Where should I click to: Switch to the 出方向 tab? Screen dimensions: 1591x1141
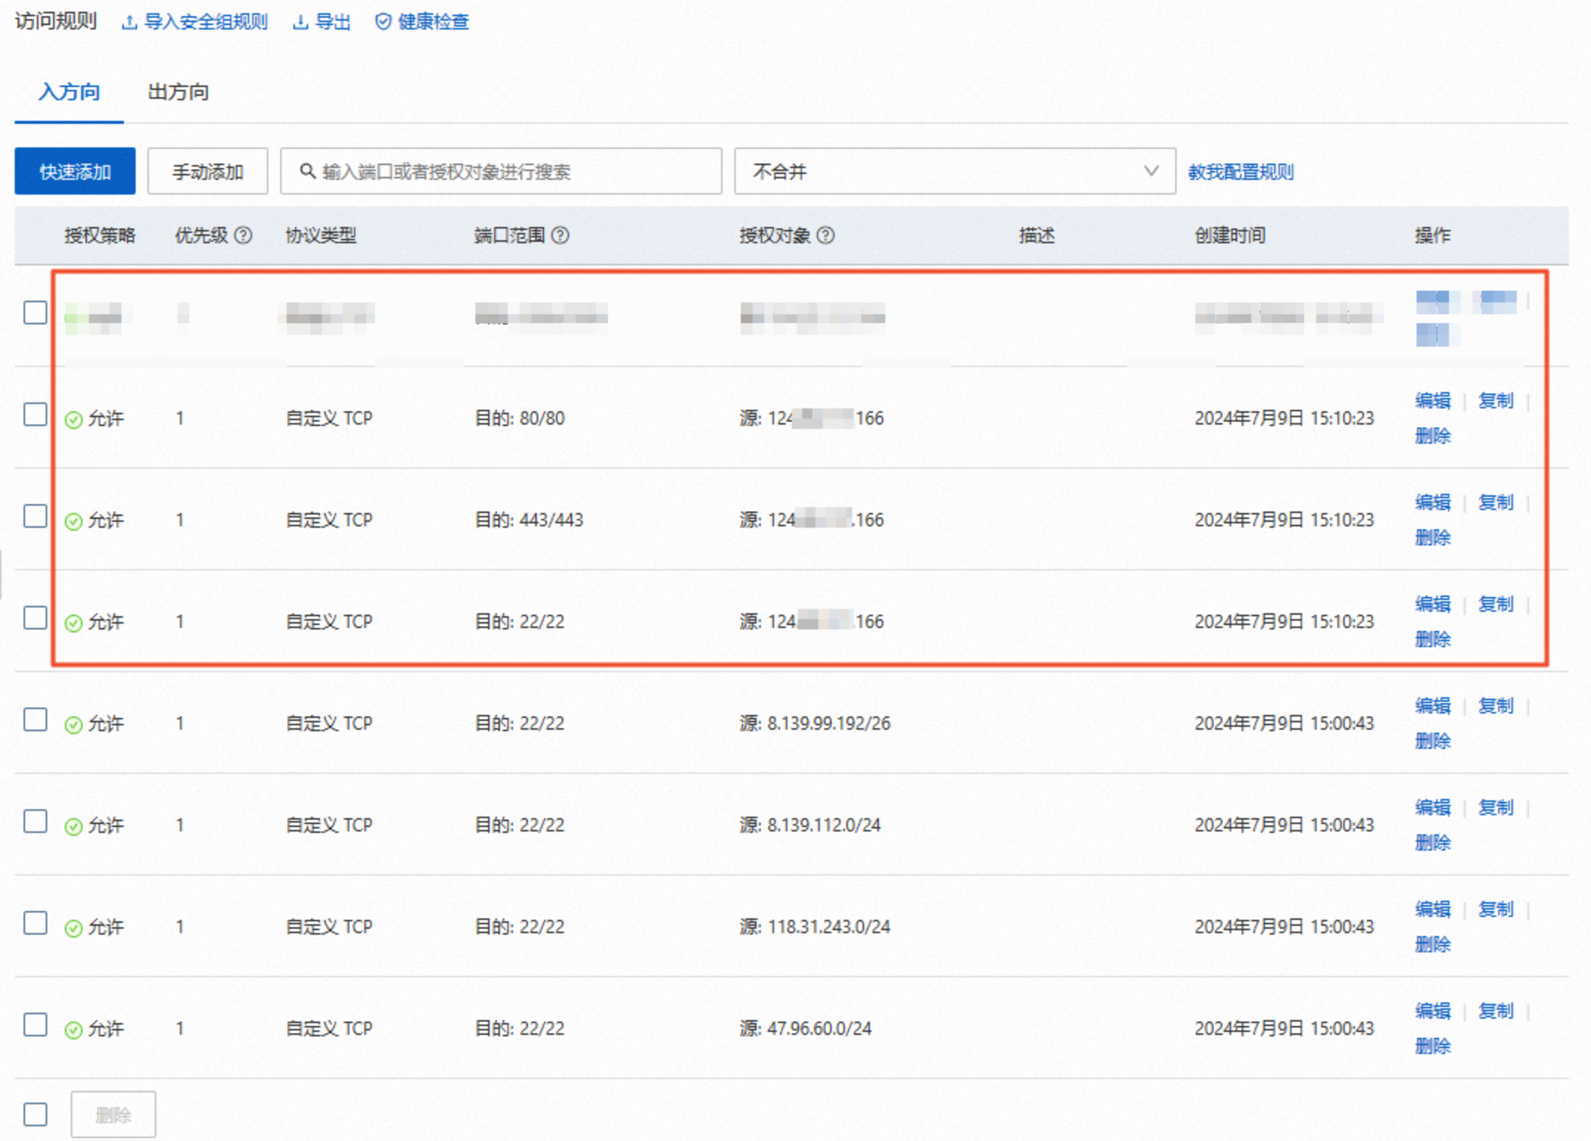point(178,92)
